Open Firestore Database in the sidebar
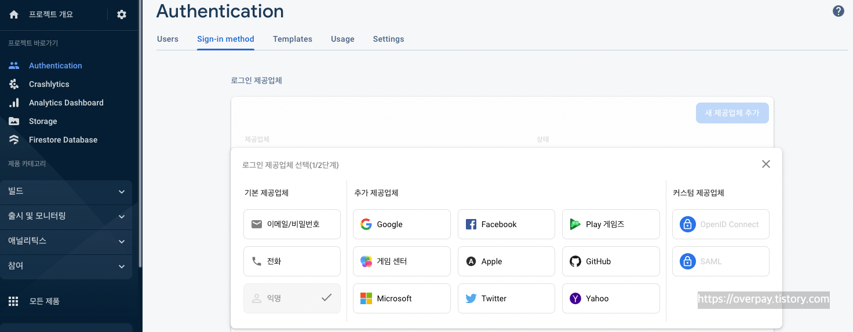853x332 pixels. [x=63, y=140]
